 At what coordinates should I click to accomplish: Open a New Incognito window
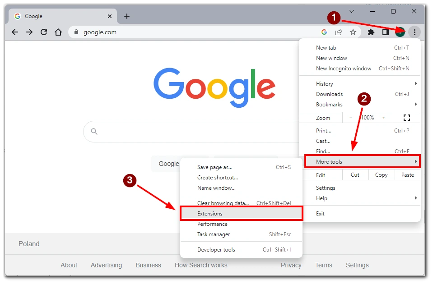click(x=360, y=69)
